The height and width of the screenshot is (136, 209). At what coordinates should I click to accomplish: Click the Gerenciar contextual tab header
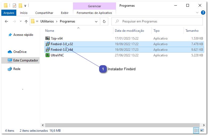click(94, 6)
